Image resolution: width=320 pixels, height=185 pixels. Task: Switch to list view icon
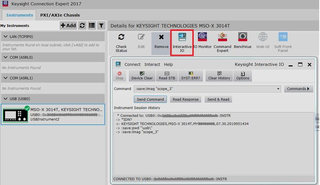click(x=92, y=25)
